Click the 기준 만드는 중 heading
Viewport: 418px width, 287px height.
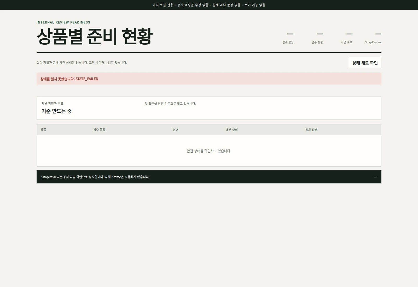pyautogui.click(x=56, y=111)
